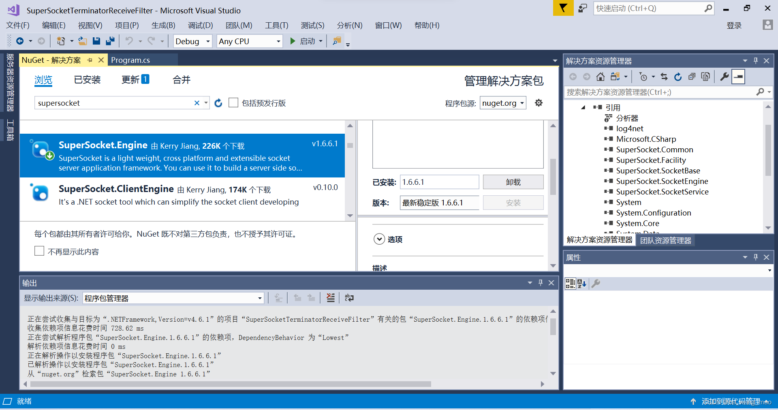Click Home icon in Solution Explorer toolbar

tap(601, 77)
